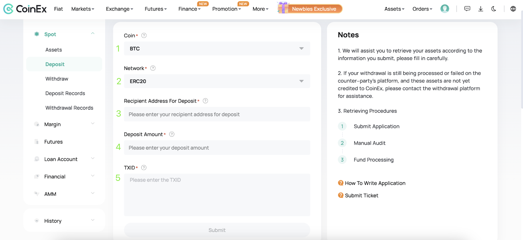Open the Network dropdown showing ERC20

pyautogui.click(x=217, y=81)
